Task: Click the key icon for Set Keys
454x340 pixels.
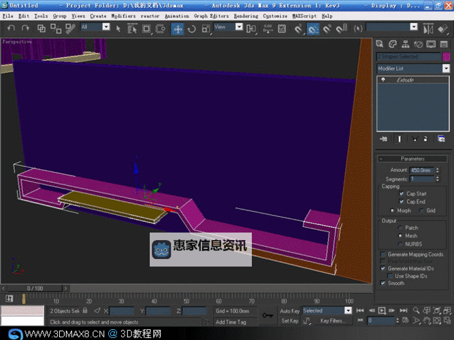Action: 267,315
